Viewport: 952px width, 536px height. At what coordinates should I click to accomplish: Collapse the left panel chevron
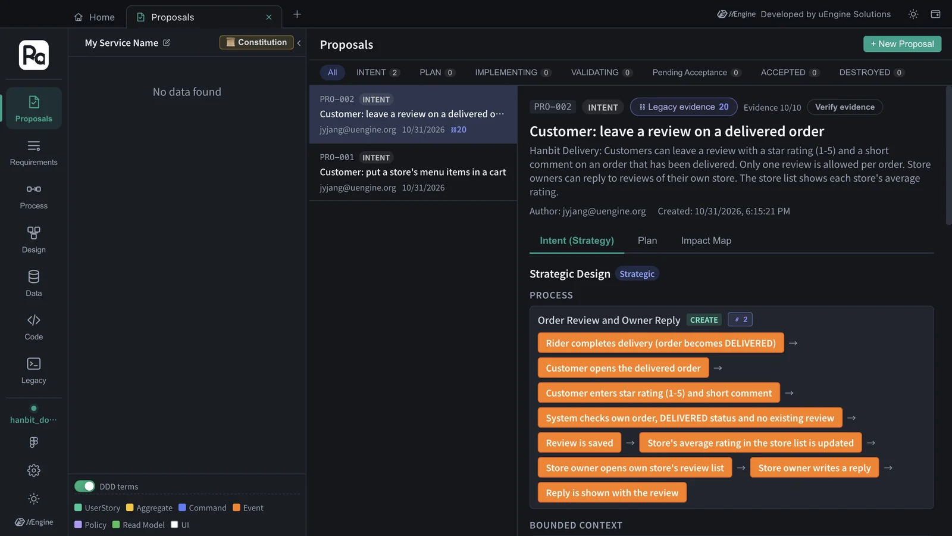point(299,43)
